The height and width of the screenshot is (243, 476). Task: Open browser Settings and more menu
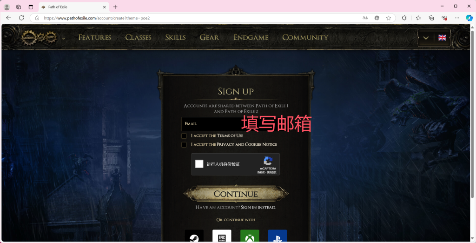(457, 18)
